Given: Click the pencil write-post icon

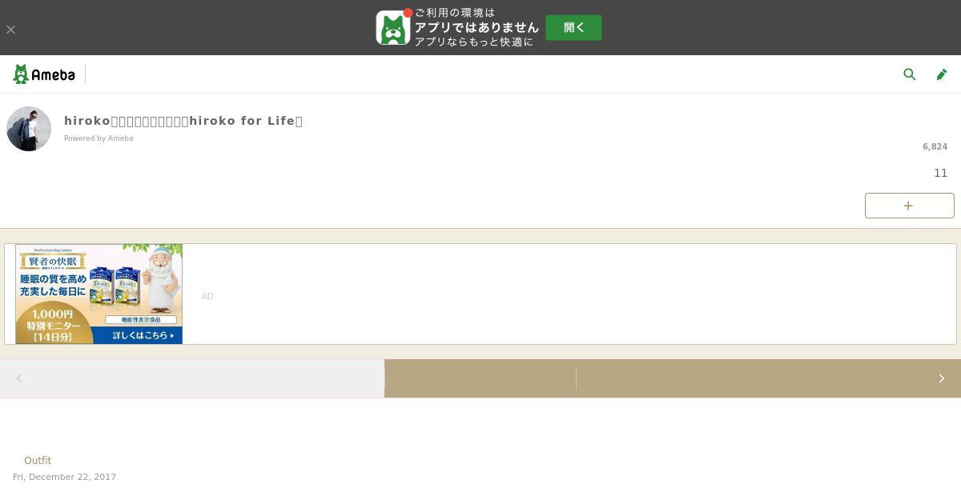Looking at the screenshot, I should (942, 74).
